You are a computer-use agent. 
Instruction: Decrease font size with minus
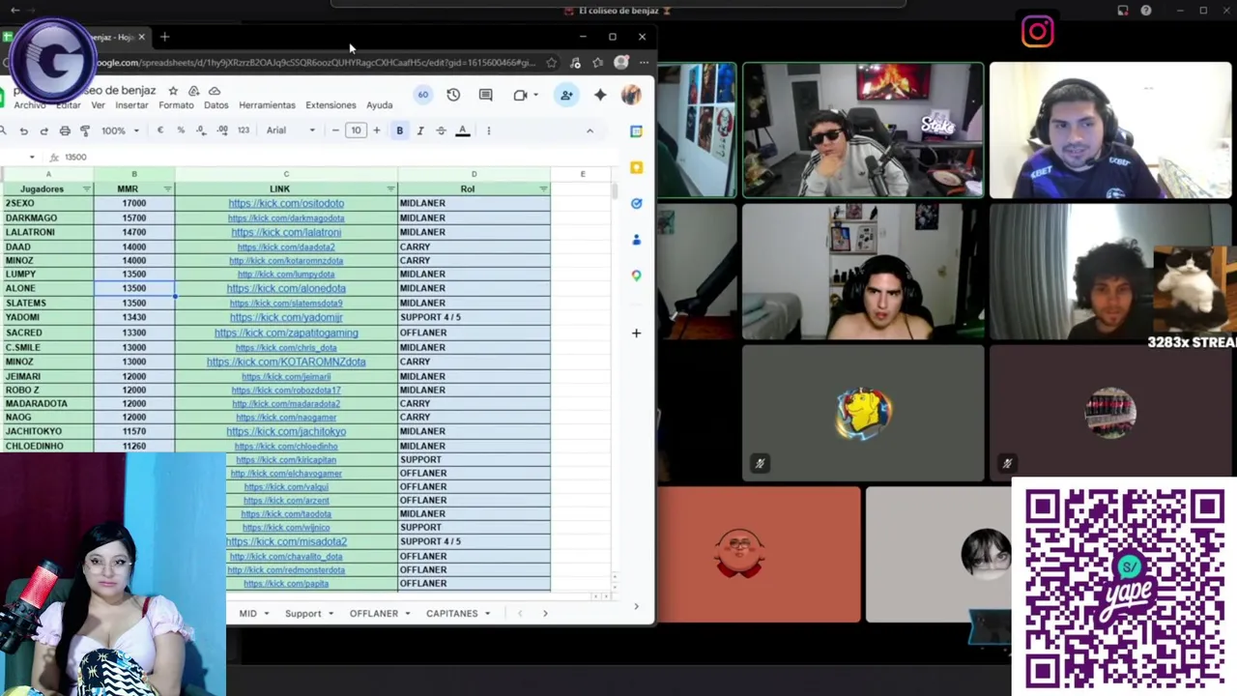pos(335,130)
